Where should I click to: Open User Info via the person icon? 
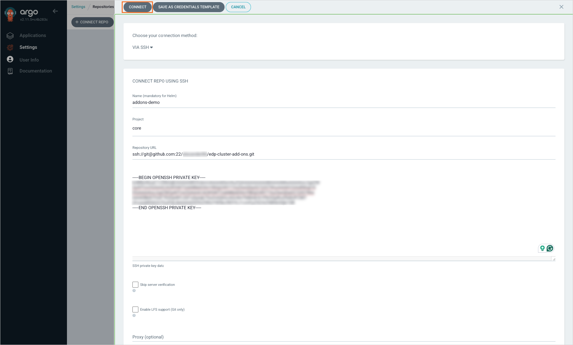coord(10,59)
